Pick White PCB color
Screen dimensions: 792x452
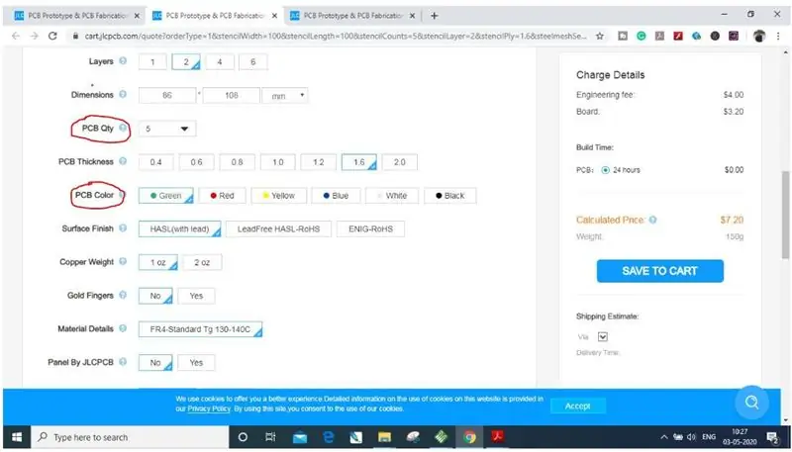pos(392,196)
